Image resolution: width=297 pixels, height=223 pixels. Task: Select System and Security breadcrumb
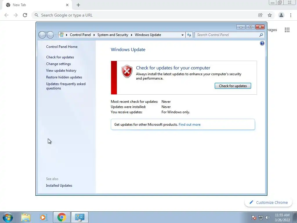tap(113, 35)
